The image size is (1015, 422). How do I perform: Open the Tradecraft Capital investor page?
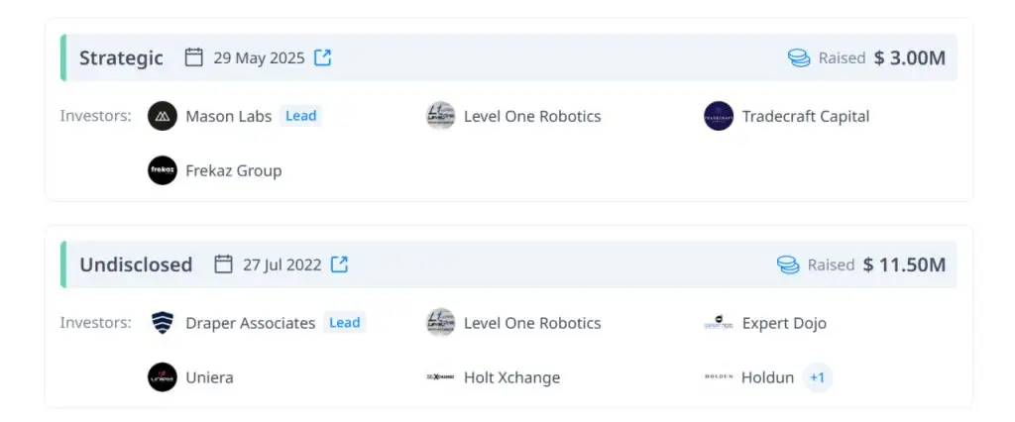[805, 116]
